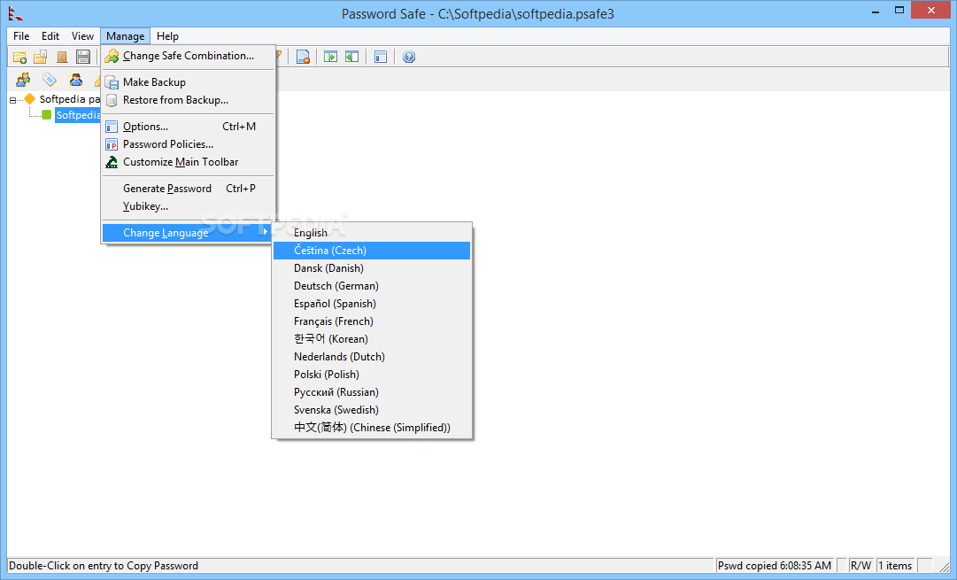Viewport: 957px width, 580px height.
Task: Click the Password Policies menu icon
Action: pos(112,144)
